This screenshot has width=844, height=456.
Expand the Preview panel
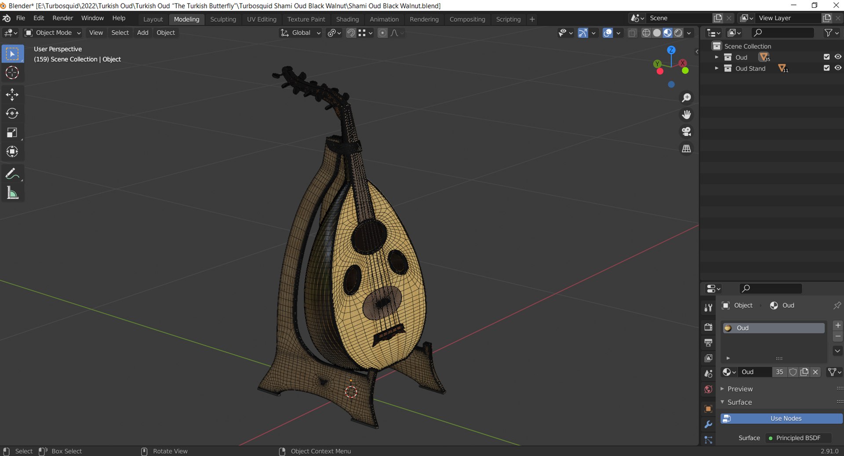coord(740,389)
